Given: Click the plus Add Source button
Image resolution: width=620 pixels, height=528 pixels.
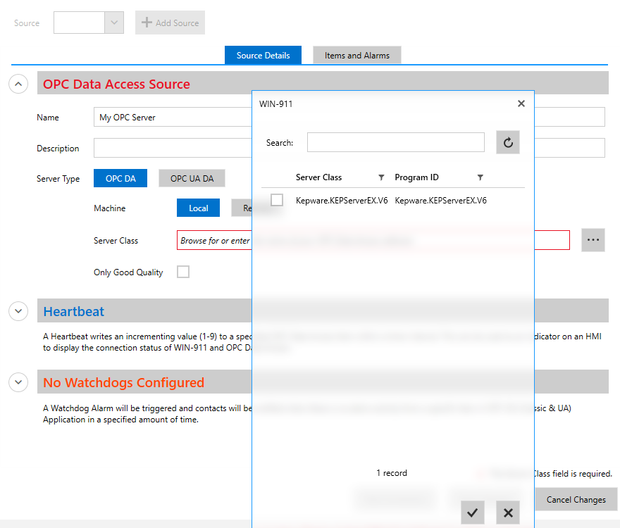Looking at the screenshot, I should click(170, 23).
